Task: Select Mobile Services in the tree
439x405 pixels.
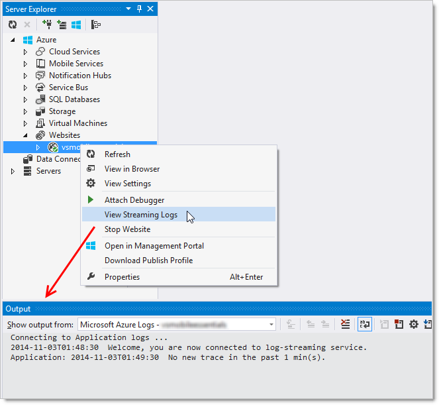Action: 76,64
